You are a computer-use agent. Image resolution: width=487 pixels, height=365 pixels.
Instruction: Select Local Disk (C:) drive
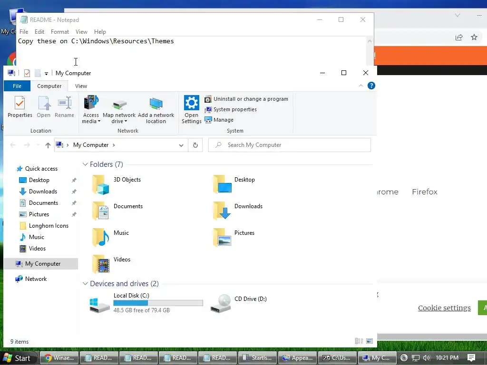[146, 303]
